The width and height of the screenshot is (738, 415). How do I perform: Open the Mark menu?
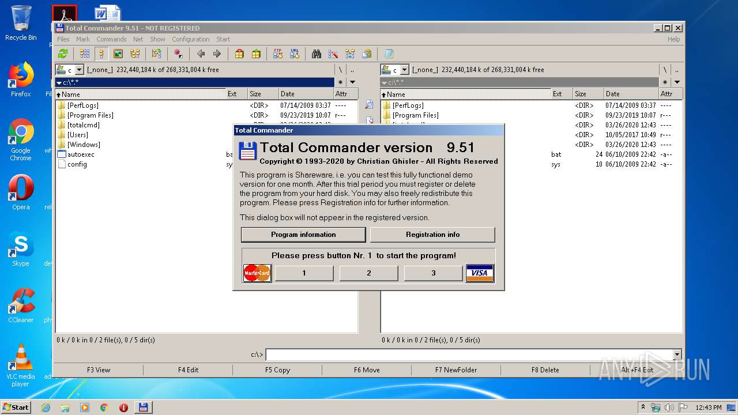tap(83, 39)
